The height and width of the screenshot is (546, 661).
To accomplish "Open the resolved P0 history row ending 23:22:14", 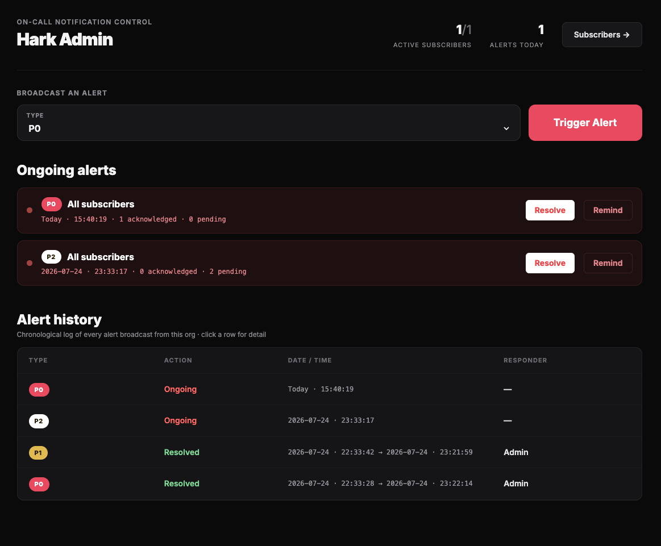I will click(329, 484).
